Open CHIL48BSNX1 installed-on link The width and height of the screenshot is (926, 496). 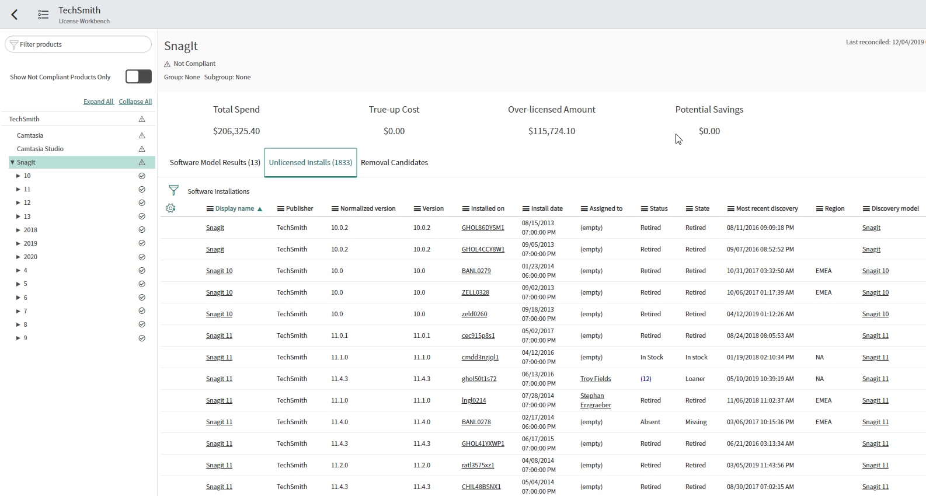481,487
